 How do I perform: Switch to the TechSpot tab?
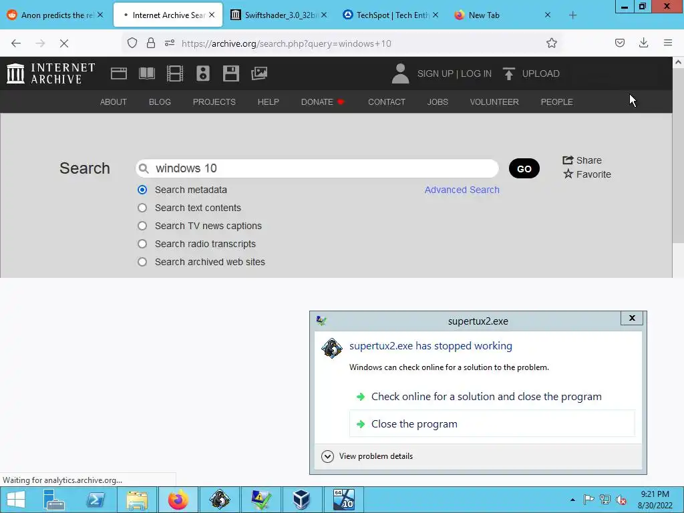(390, 15)
